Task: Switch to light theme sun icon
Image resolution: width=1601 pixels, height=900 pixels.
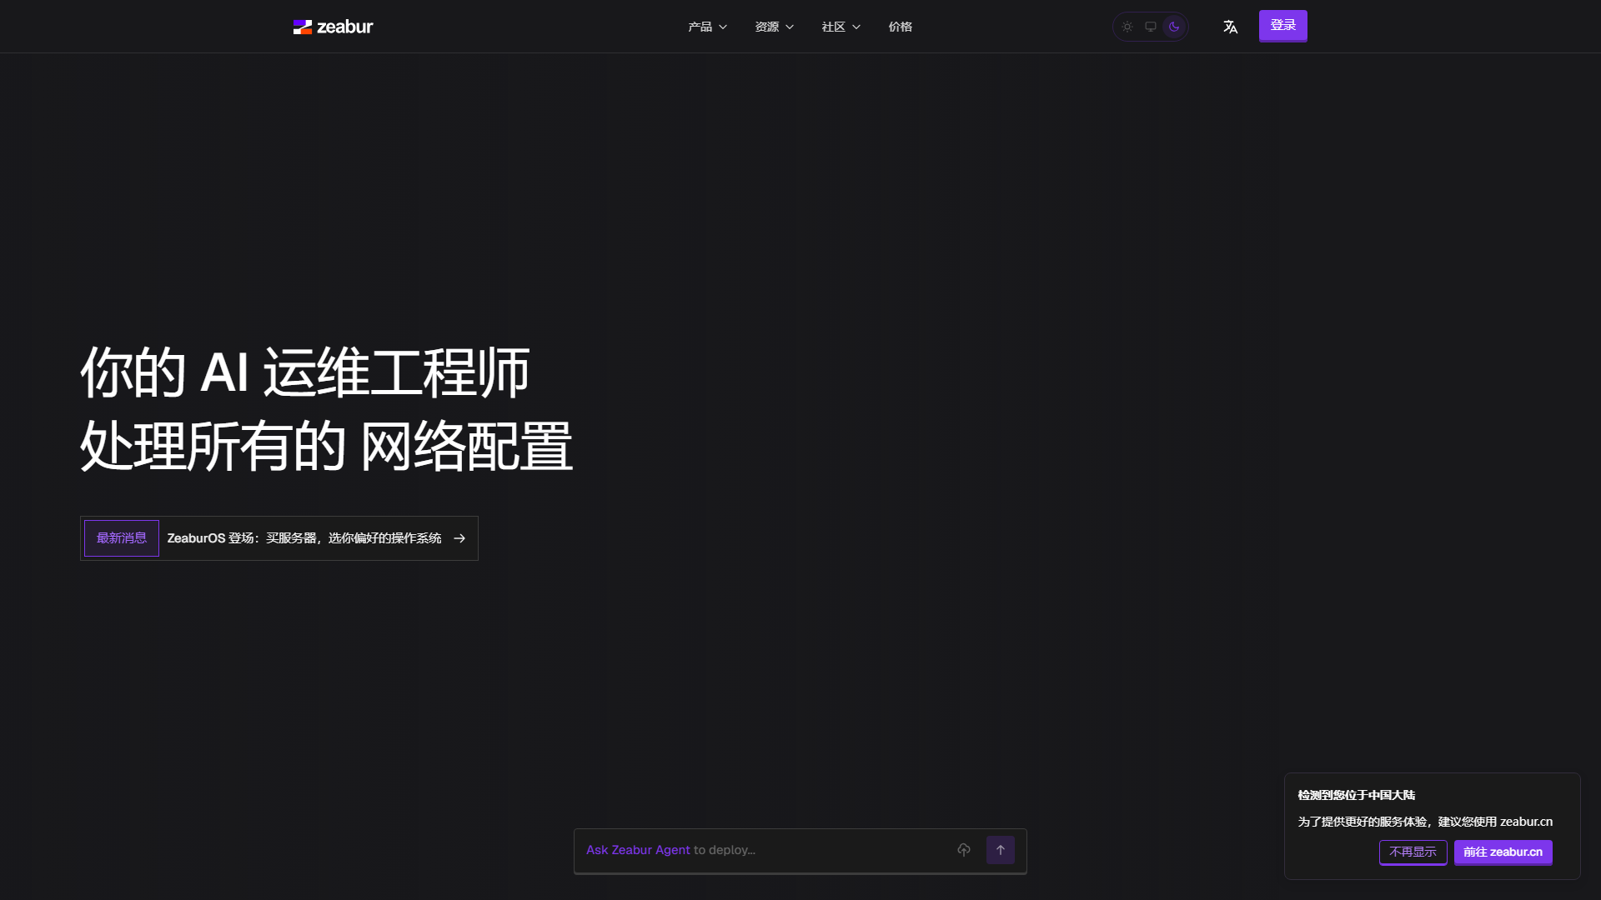Action: click(1127, 27)
